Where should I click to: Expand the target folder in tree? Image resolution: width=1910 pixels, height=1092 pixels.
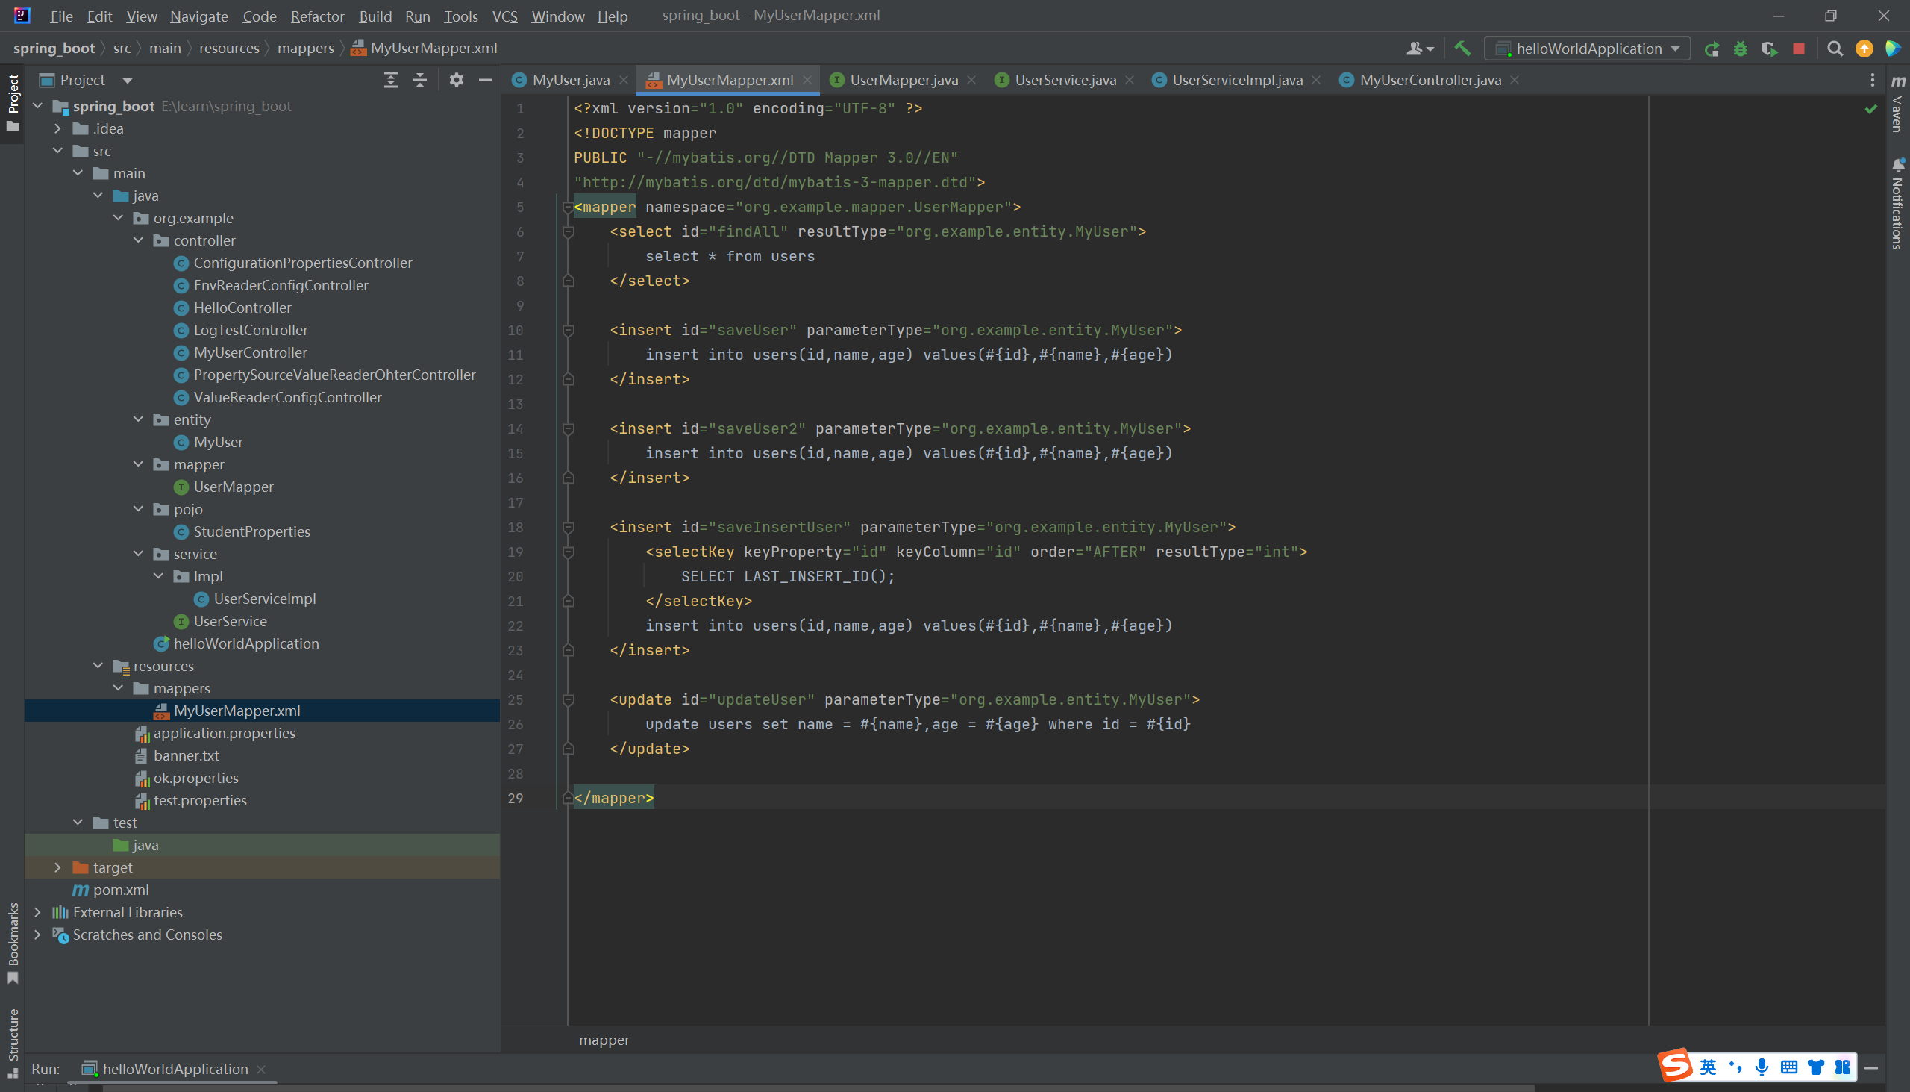click(x=57, y=868)
